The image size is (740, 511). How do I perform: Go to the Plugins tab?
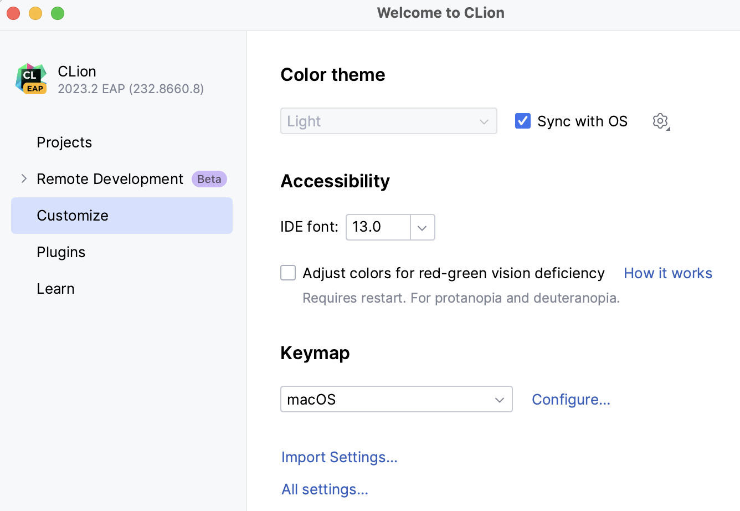click(x=61, y=252)
